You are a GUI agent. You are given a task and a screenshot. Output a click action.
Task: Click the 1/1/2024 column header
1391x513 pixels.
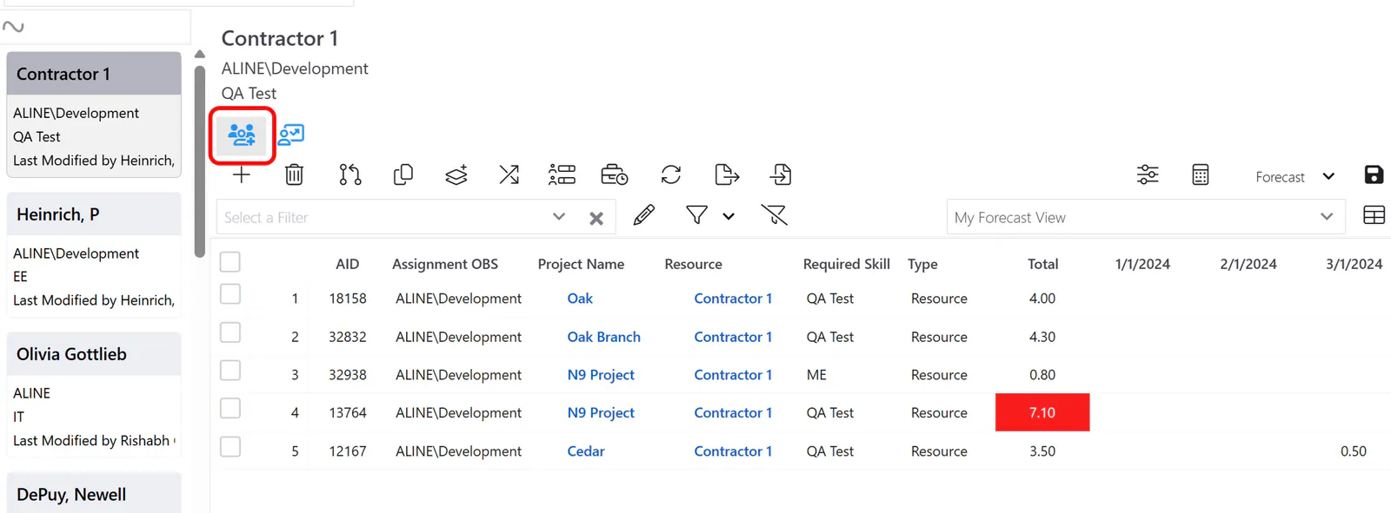tap(1142, 264)
